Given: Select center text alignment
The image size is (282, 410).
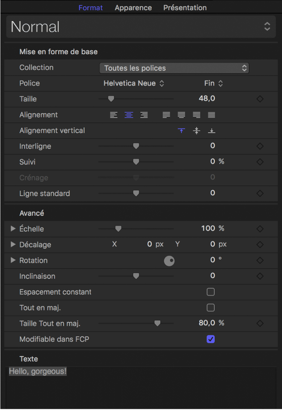Looking at the screenshot, I should pyautogui.click(x=129, y=115).
